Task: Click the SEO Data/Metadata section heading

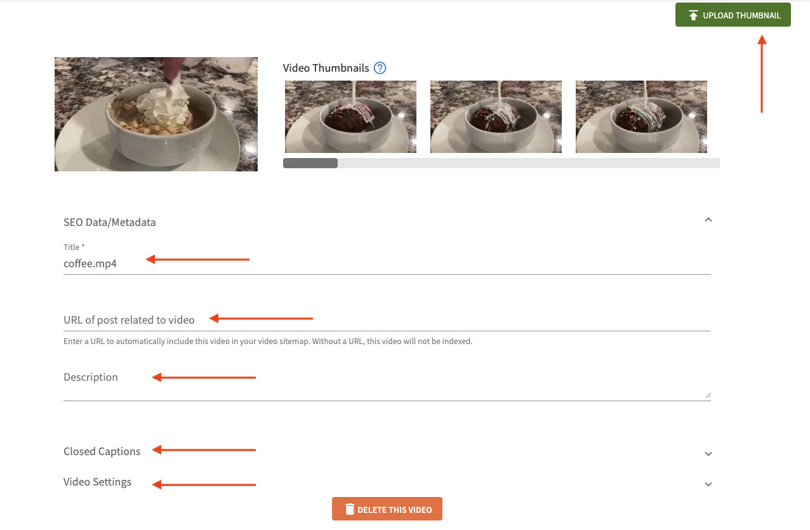Action: (110, 222)
